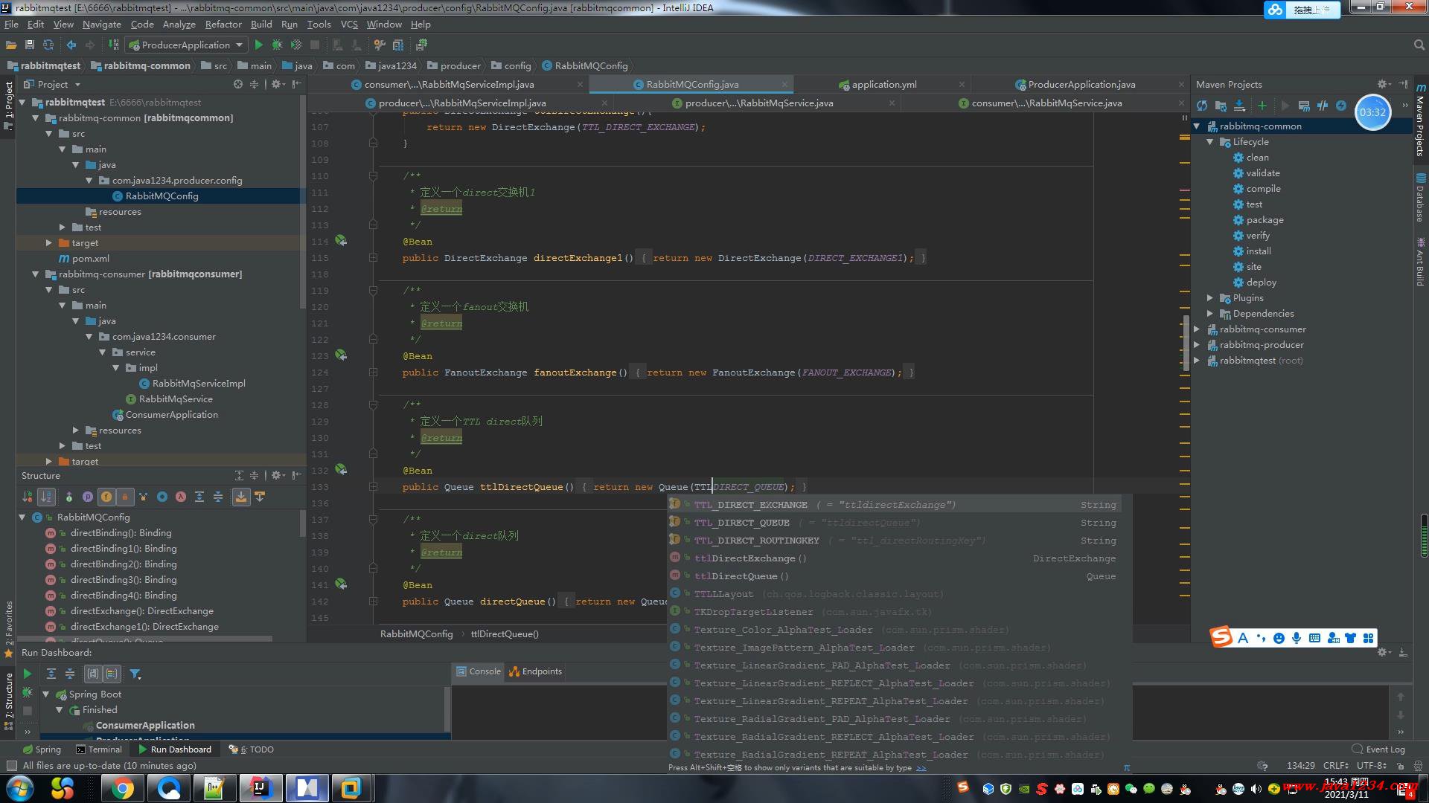Click the bean gutter icon on line 114
Image resolution: width=1429 pixels, height=803 pixels.
point(341,241)
